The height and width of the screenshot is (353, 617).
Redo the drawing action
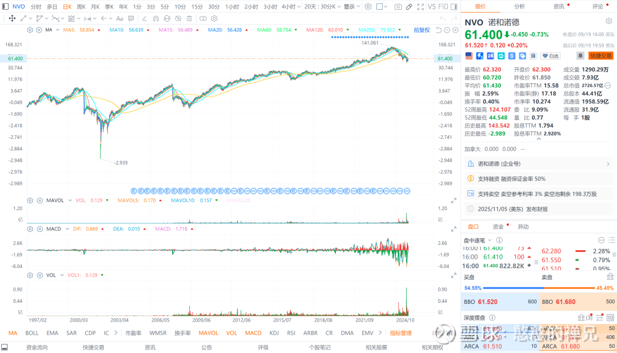454,18
